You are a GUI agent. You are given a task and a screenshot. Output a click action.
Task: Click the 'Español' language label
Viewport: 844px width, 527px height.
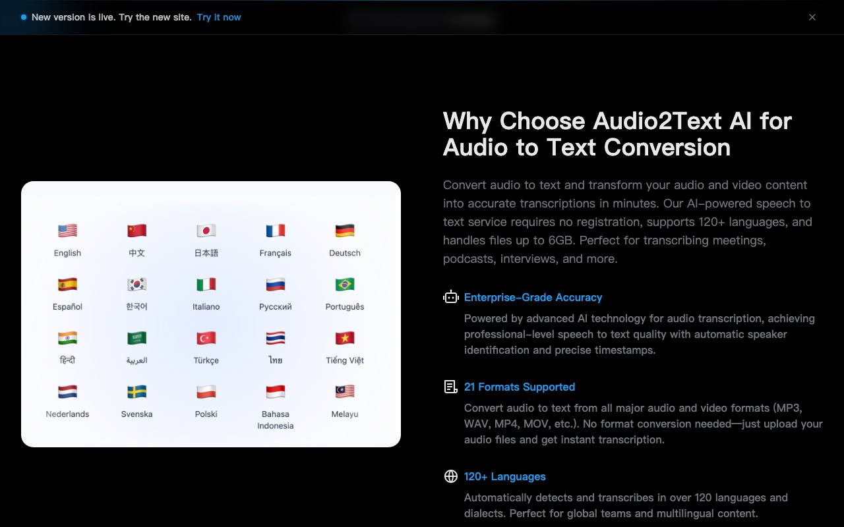(67, 306)
